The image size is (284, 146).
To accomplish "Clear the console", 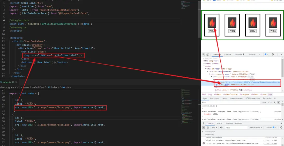I will [x=208, y=127].
